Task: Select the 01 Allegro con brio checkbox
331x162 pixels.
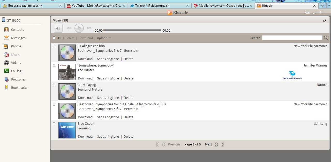Action: (54, 46)
